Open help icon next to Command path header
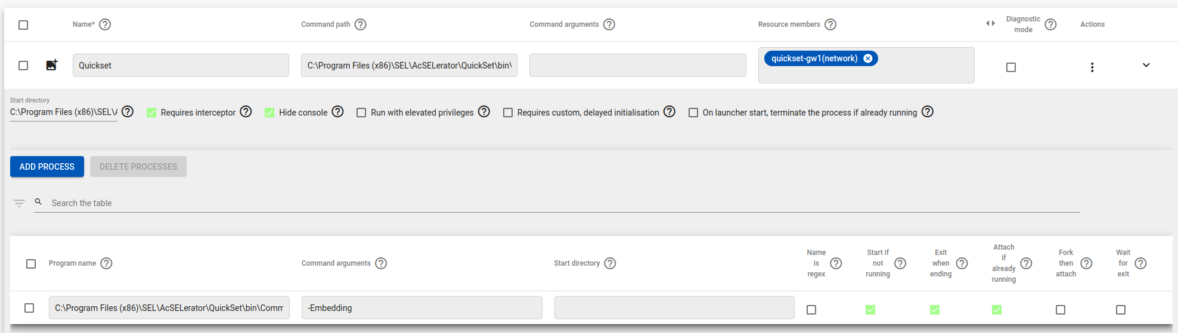Image resolution: width=1178 pixels, height=333 pixels. point(360,24)
